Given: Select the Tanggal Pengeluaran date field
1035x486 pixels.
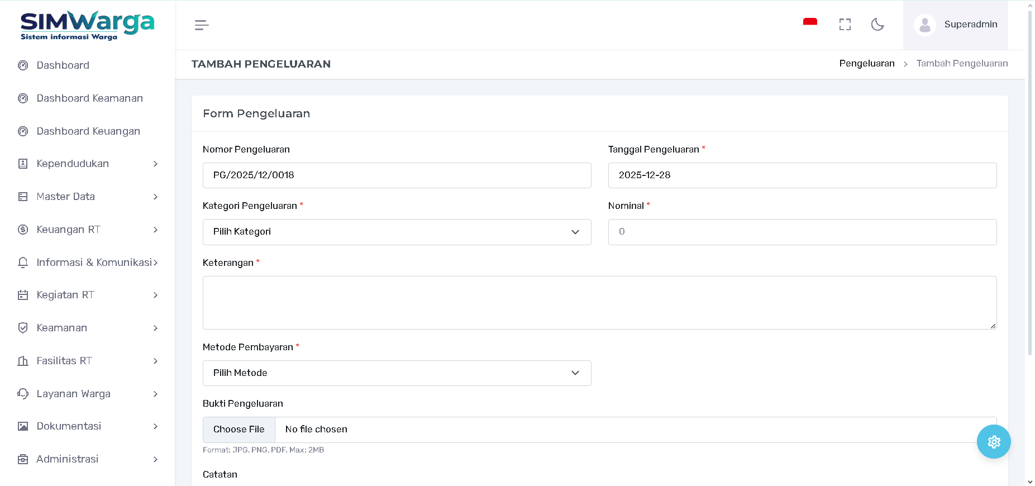Looking at the screenshot, I should [802, 175].
